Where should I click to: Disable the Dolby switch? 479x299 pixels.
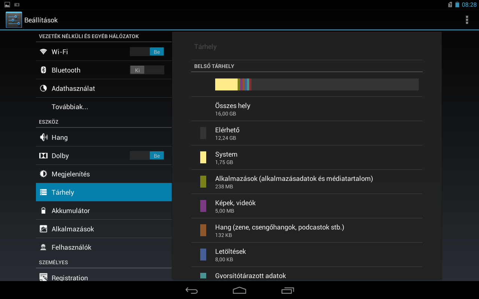147,156
